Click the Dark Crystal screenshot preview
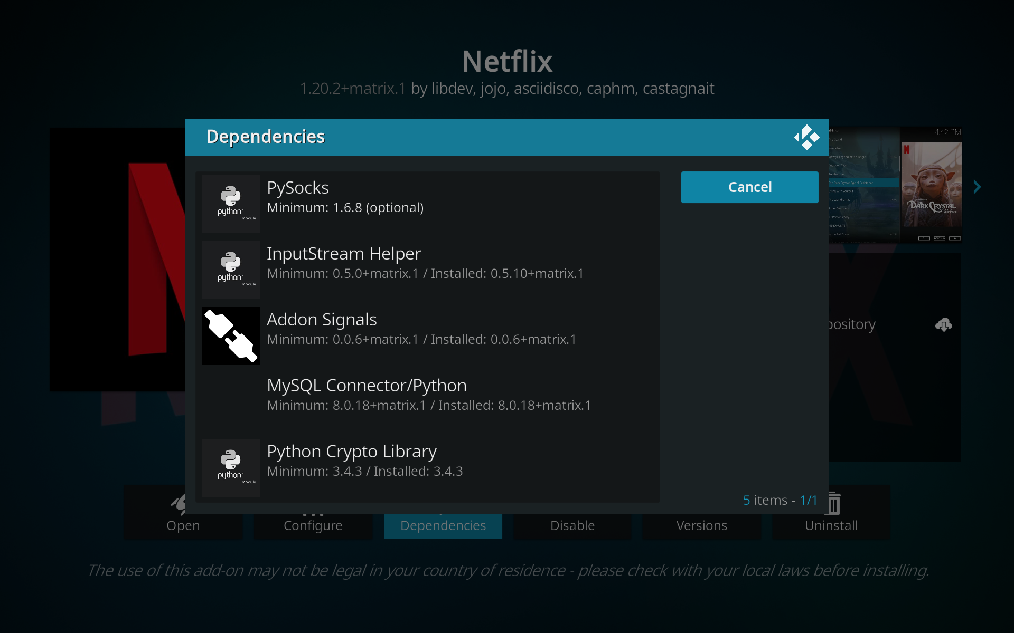The image size is (1014, 633). pos(931,185)
